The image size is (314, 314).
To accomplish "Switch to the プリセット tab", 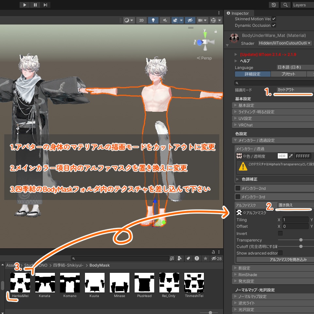I will pyautogui.click(x=289, y=74).
